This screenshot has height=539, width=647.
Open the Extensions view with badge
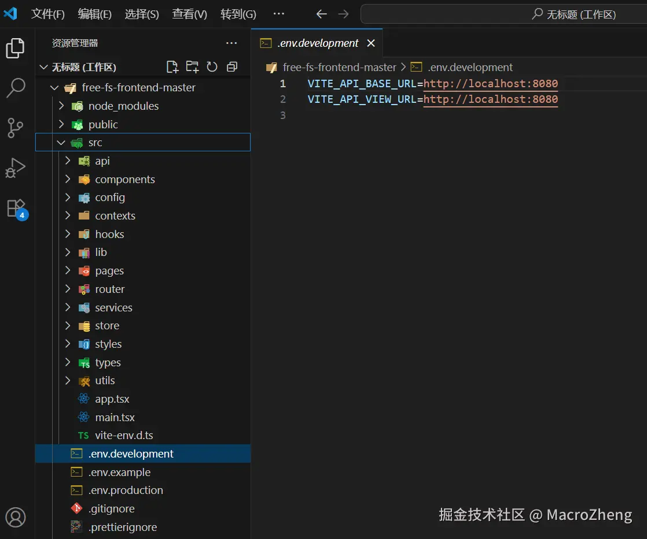[16, 208]
